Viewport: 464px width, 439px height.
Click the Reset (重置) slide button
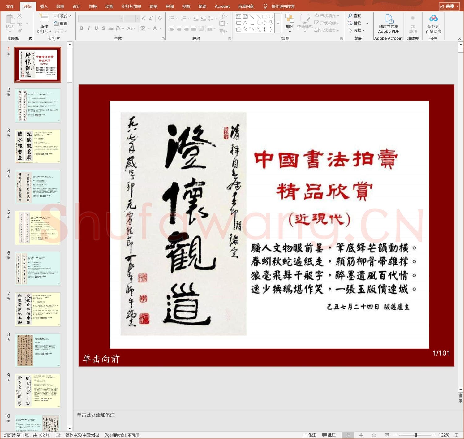tap(61, 23)
